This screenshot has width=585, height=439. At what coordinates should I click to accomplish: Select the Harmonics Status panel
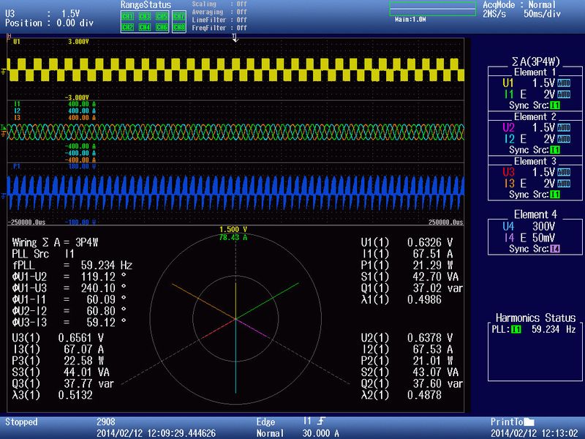pyautogui.click(x=535, y=318)
